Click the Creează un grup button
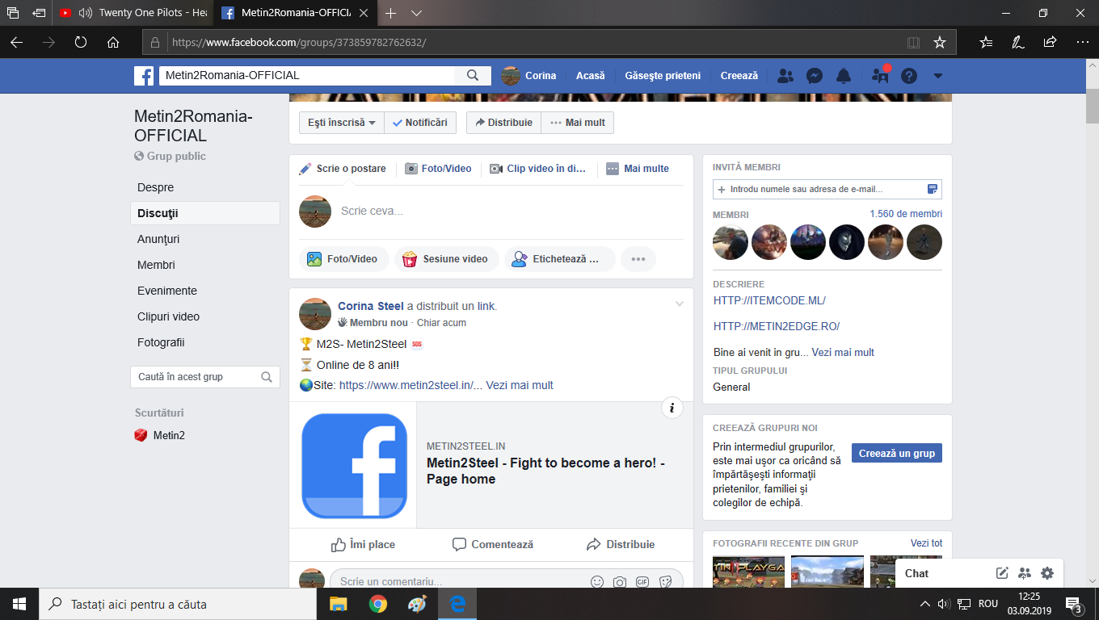This screenshot has width=1099, height=620. tap(897, 453)
